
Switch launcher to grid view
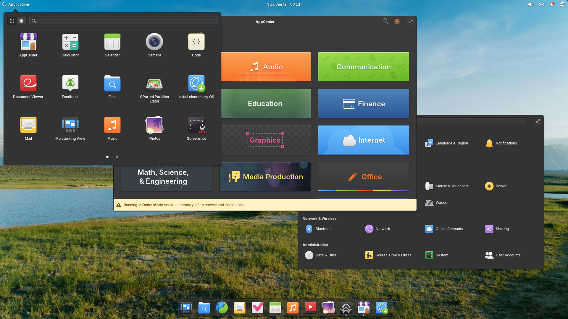coord(12,21)
